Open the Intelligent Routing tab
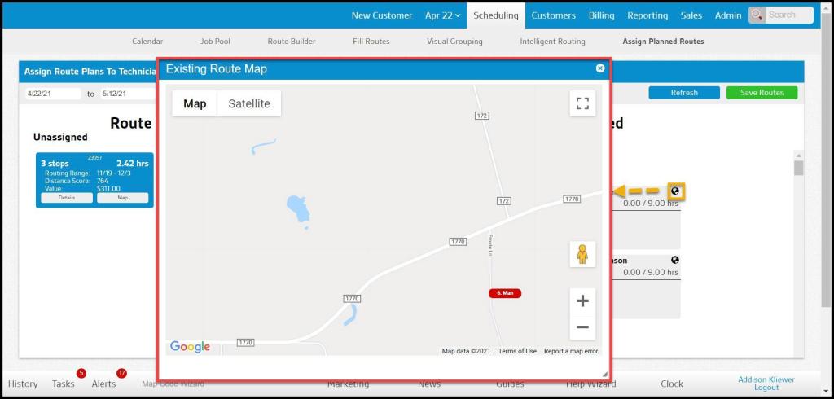The height and width of the screenshot is (399, 834). point(552,41)
